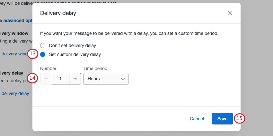Click the Number input field showing 1
This screenshot has height=136, width=273.
[x=60, y=79]
